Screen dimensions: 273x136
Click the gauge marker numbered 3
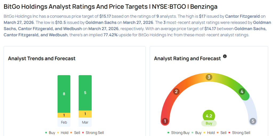coord(209,77)
